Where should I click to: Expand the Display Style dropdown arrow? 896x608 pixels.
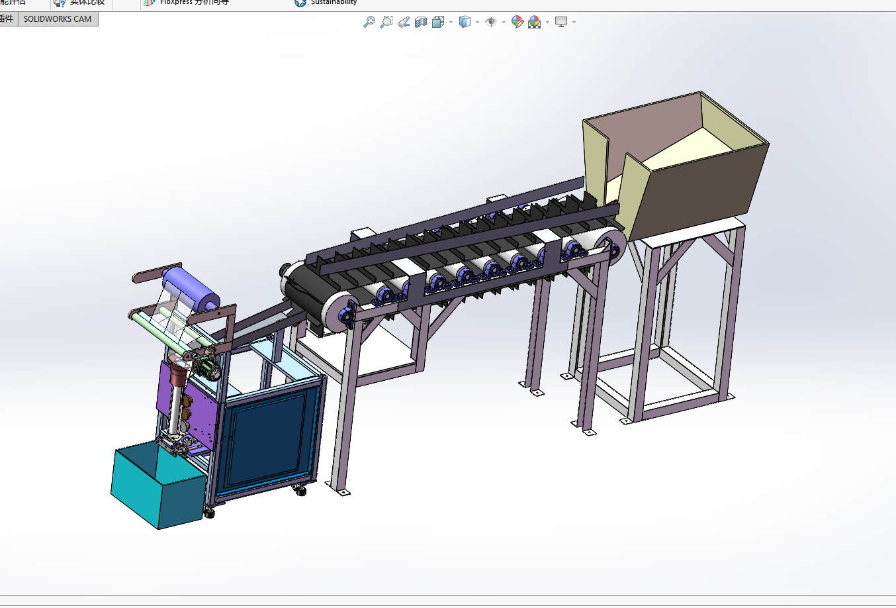(x=478, y=23)
